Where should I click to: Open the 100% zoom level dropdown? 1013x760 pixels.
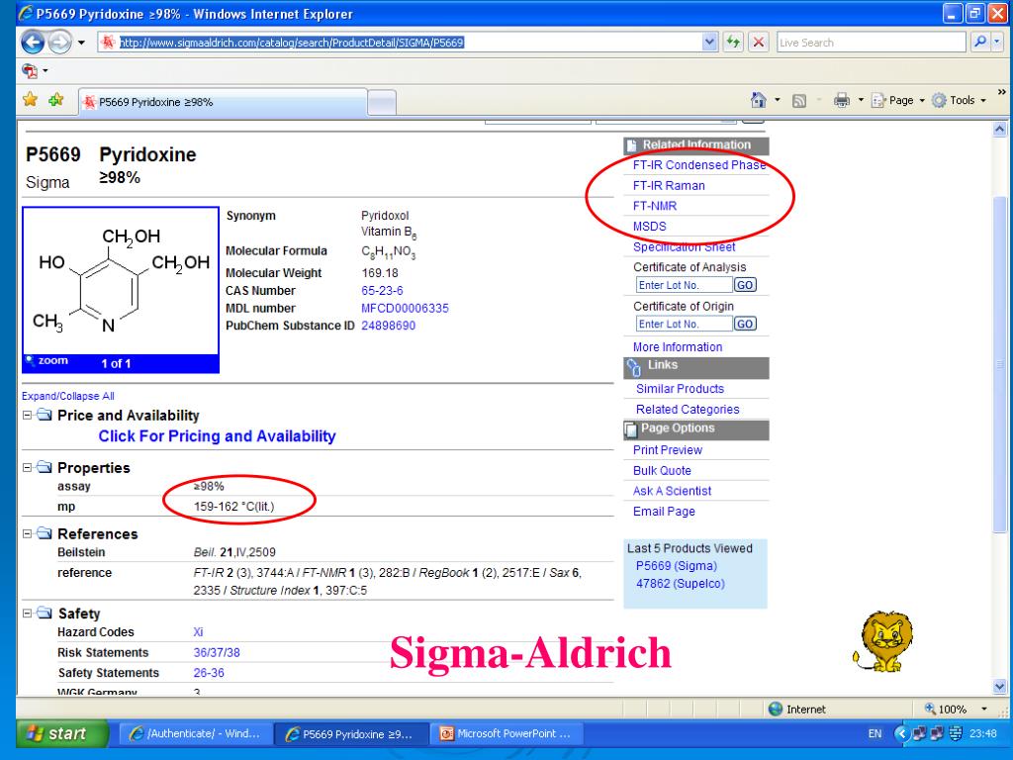coord(984,709)
